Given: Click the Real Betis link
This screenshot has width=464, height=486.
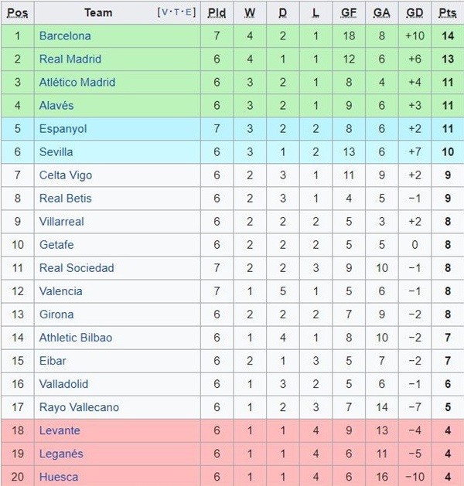Looking at the screenshot, I should (66, 198).
